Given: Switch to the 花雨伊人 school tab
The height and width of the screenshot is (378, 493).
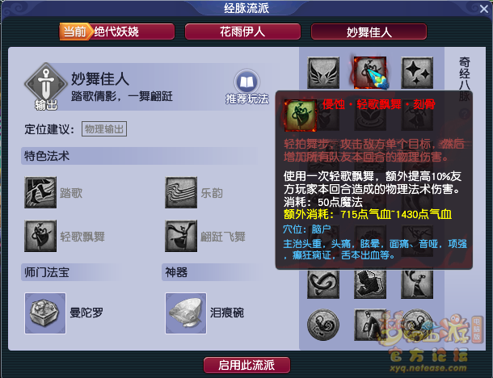Looking at the screenshot, I should click(242, 31).
